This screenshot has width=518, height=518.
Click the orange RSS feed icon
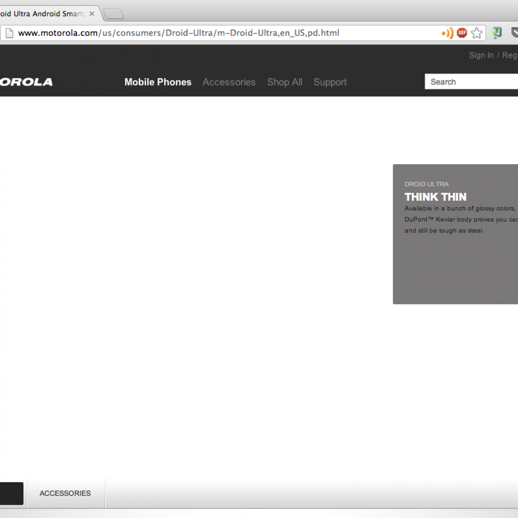coord(447,33)
